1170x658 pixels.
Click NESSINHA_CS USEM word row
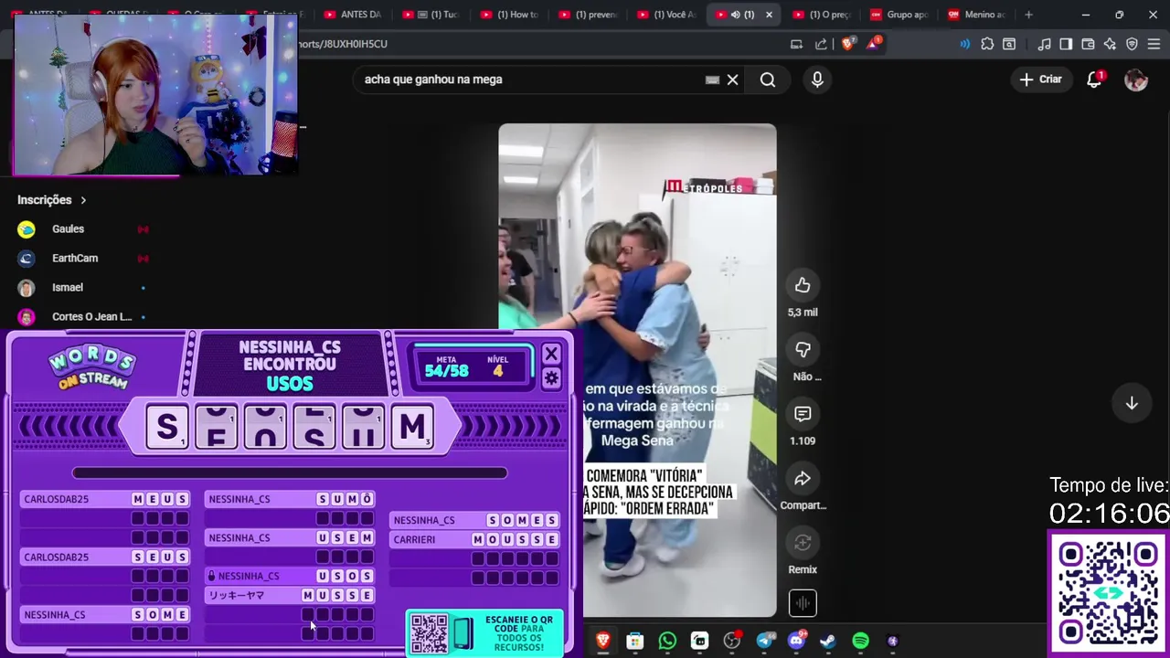(x=290, y=537)
